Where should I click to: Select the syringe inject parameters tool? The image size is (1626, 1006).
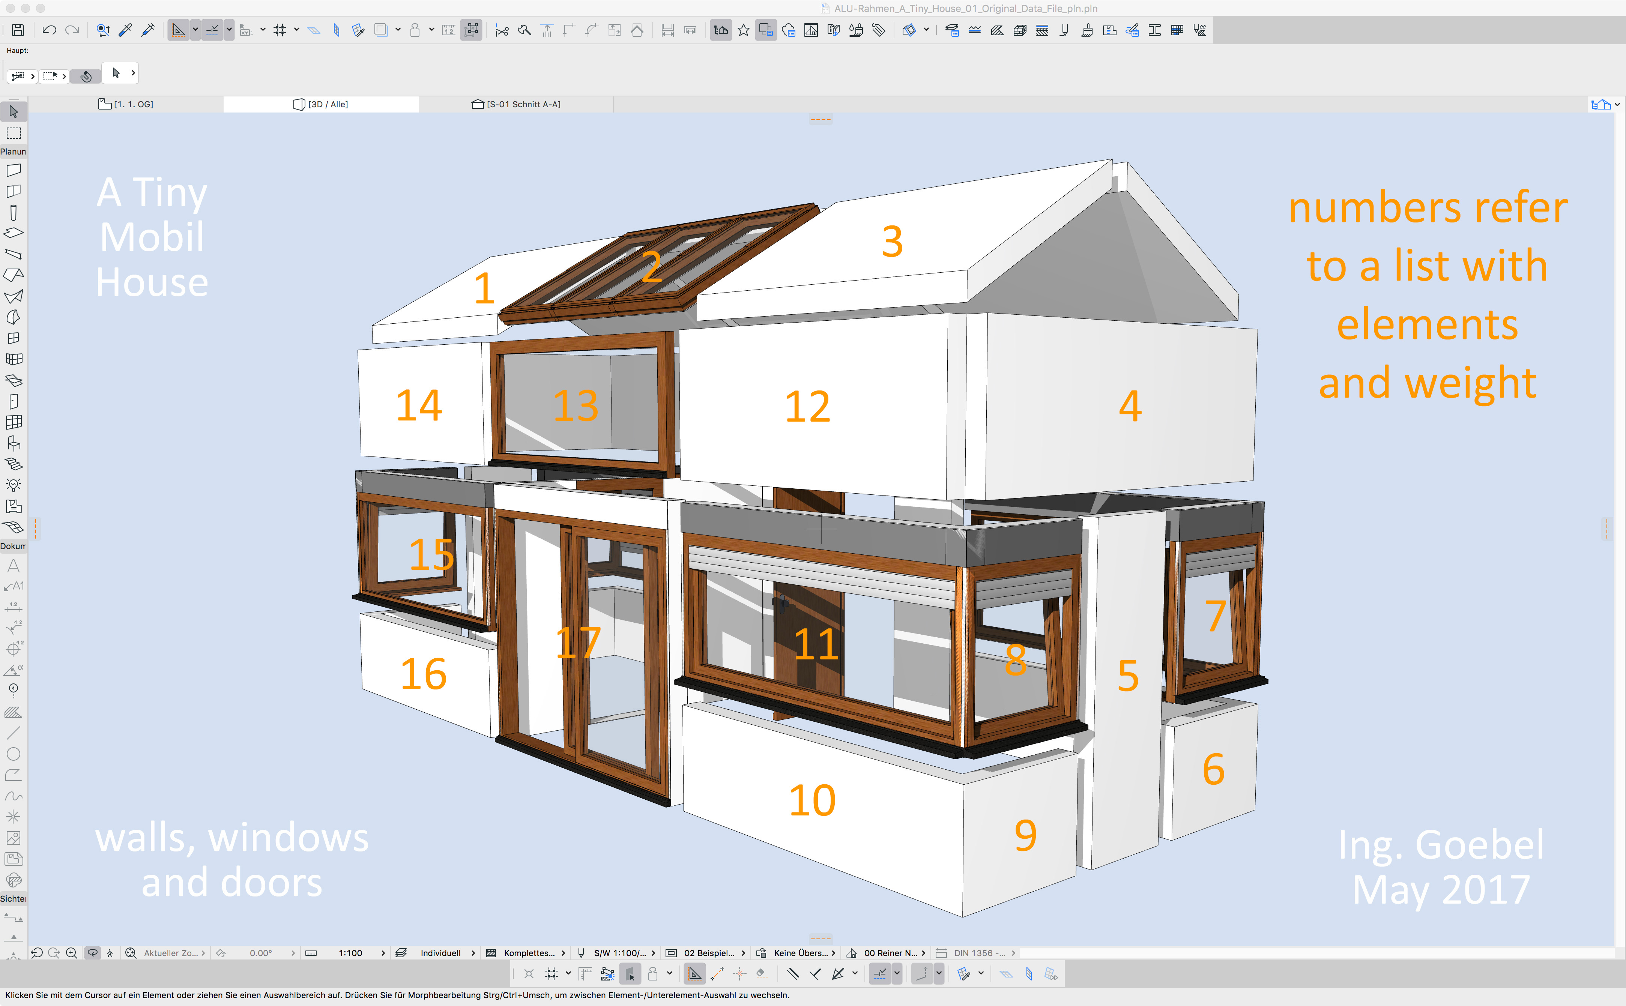pos(148,30)
